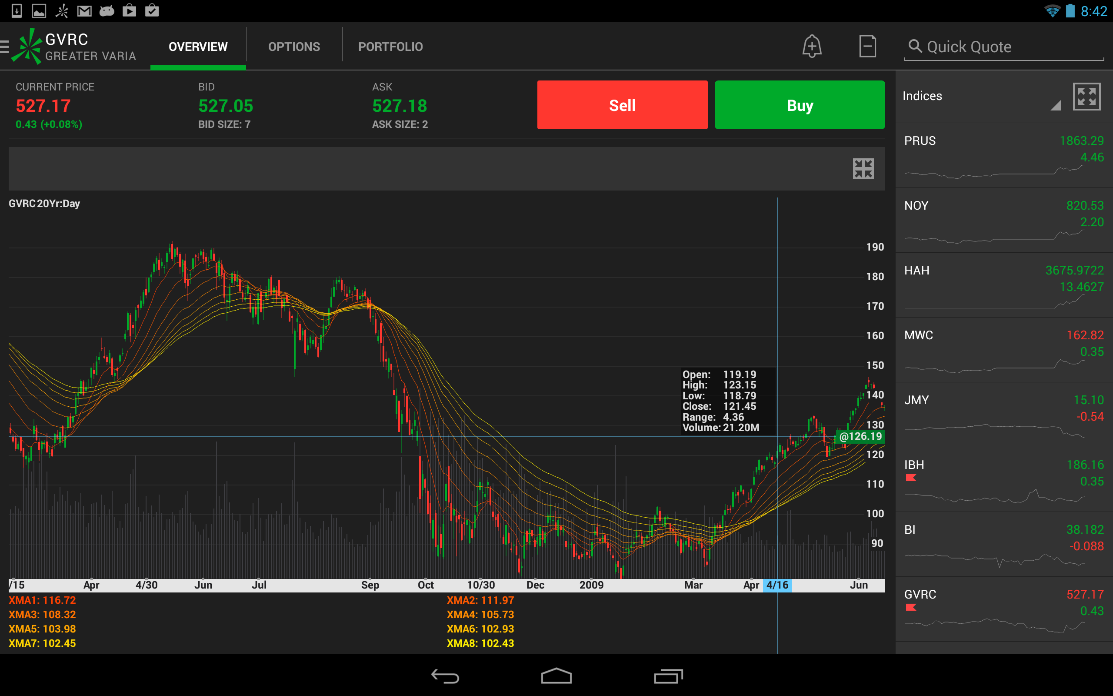The height and width of the screenshot is (696, 1113).
Task: Select the PRUS index row
Action: coord(1003,155)
